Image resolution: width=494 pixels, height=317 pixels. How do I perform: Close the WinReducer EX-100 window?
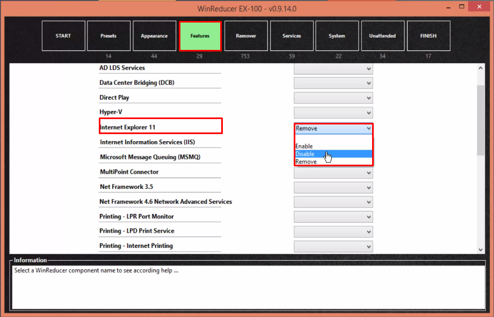point(479,7)
